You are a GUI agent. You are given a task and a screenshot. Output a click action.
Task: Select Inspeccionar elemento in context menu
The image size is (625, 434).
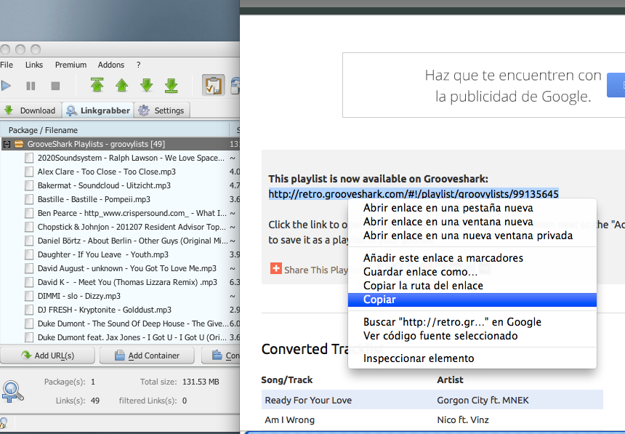[x=419, y=358]
